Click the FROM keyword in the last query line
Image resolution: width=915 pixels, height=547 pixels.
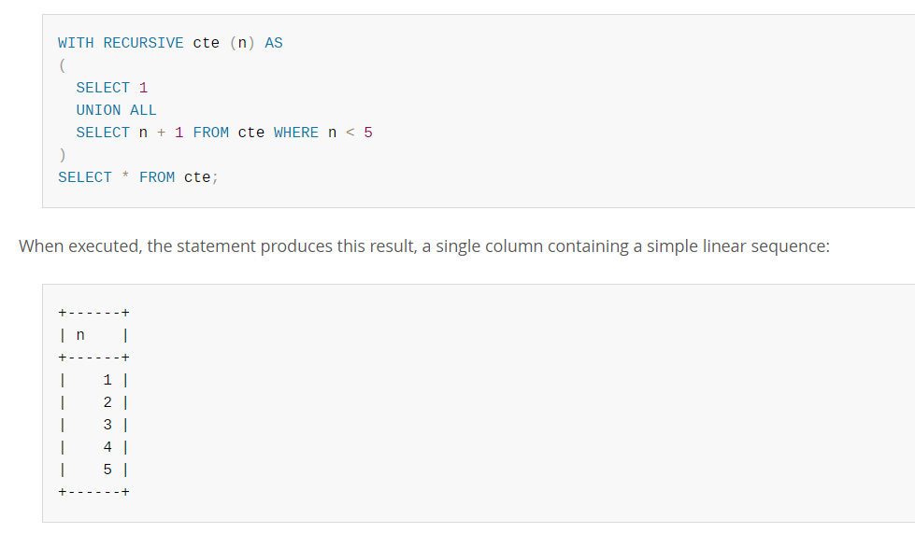click(x=157, y=177)
